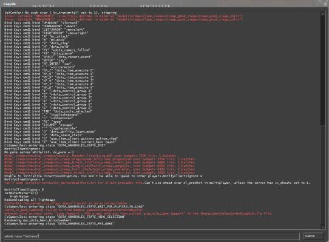
Task: Click the toggleconsole bind key line
Action: point(41,128)
